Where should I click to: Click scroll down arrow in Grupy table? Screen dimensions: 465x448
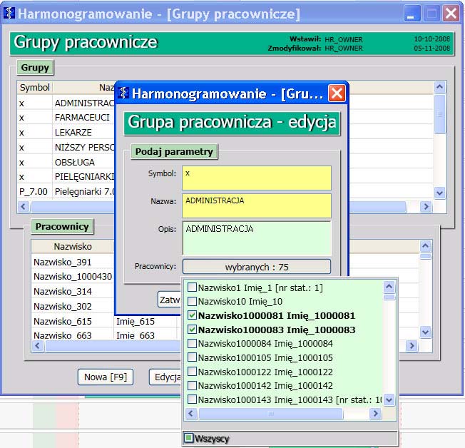[x=439, y=193]
